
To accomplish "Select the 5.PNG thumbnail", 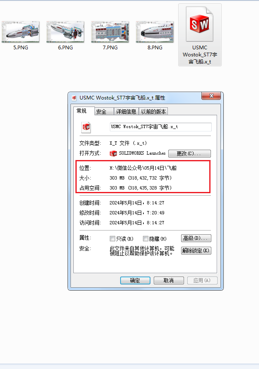I will click(x=20, y=32).
